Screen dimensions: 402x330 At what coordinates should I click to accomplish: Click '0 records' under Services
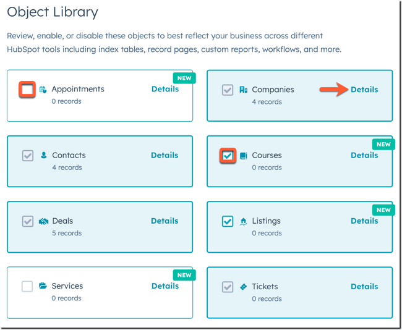(66, 298)
